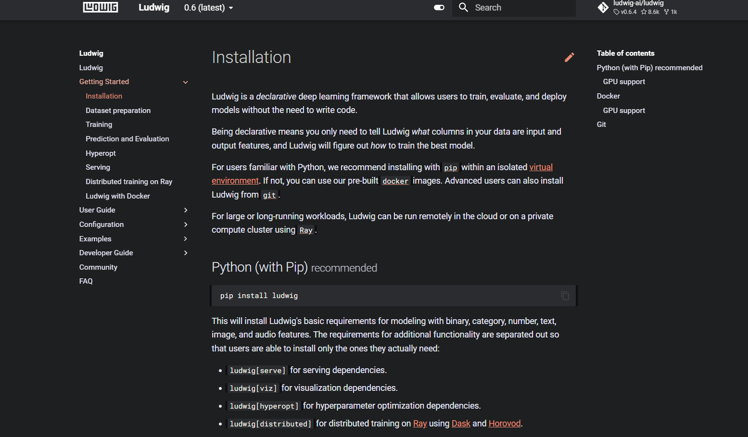Toggle the dark/light mode switch
The height and width of the screenshot is (437, 748).
(x=439, y=7)
